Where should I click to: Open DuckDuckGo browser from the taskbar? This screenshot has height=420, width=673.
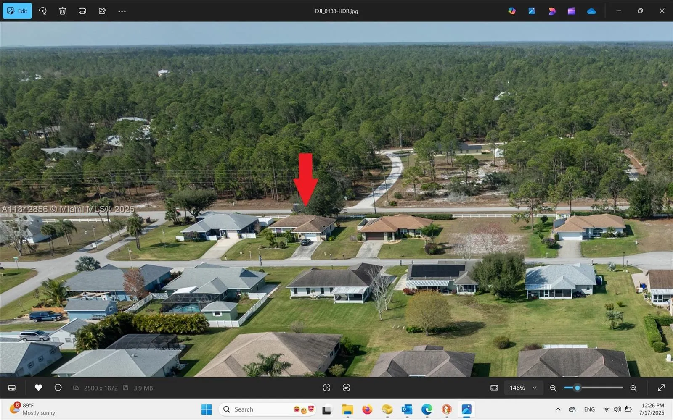coord(447,409)
